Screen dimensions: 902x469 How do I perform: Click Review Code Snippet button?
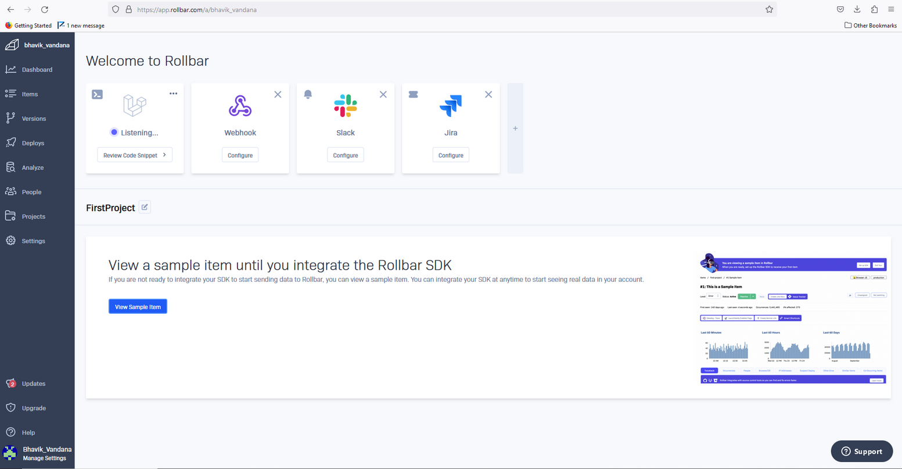135,155
